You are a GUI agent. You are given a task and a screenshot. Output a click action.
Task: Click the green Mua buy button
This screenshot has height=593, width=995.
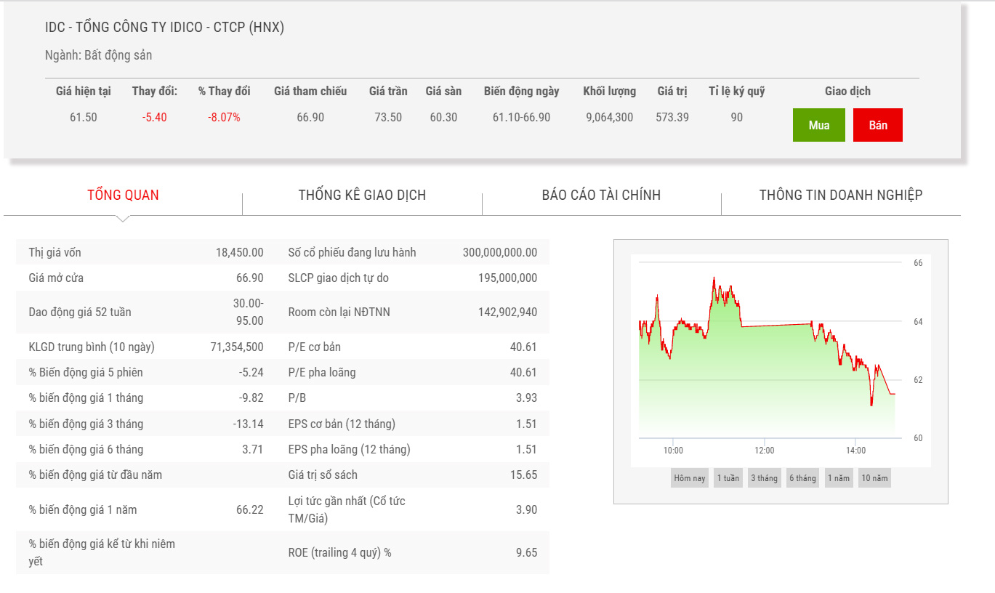(818, 125)
